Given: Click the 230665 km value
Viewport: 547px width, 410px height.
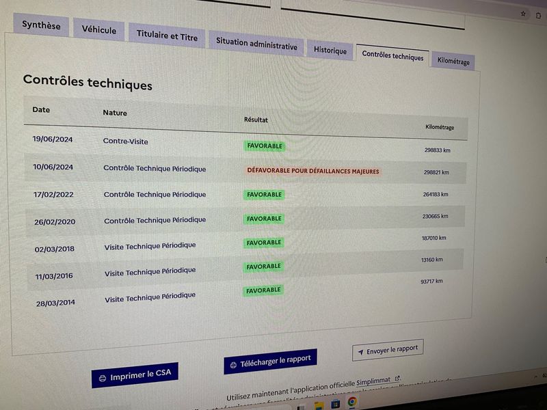Looking at the screenshot, I should [435, 216].
